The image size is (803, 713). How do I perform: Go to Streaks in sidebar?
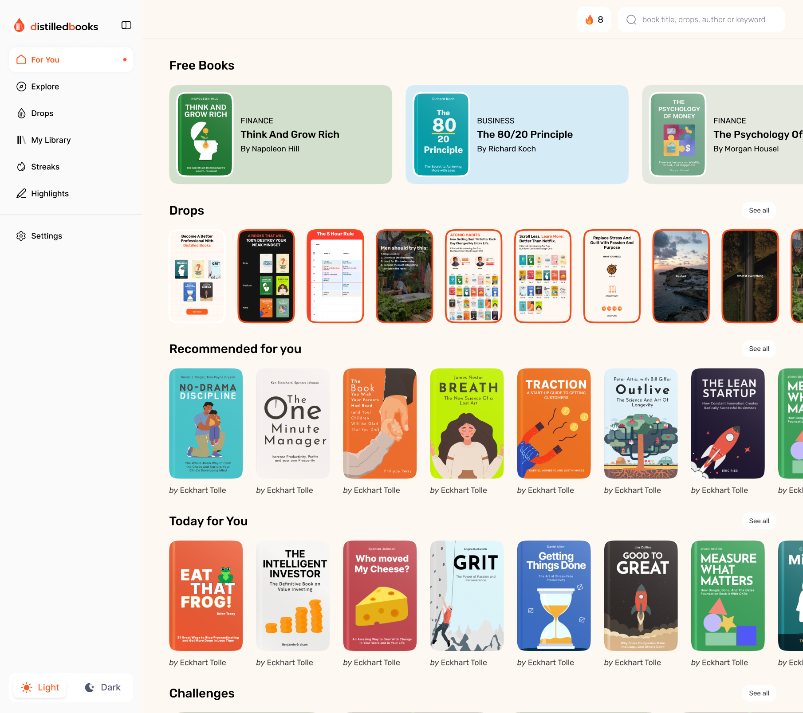pos(45,167)
